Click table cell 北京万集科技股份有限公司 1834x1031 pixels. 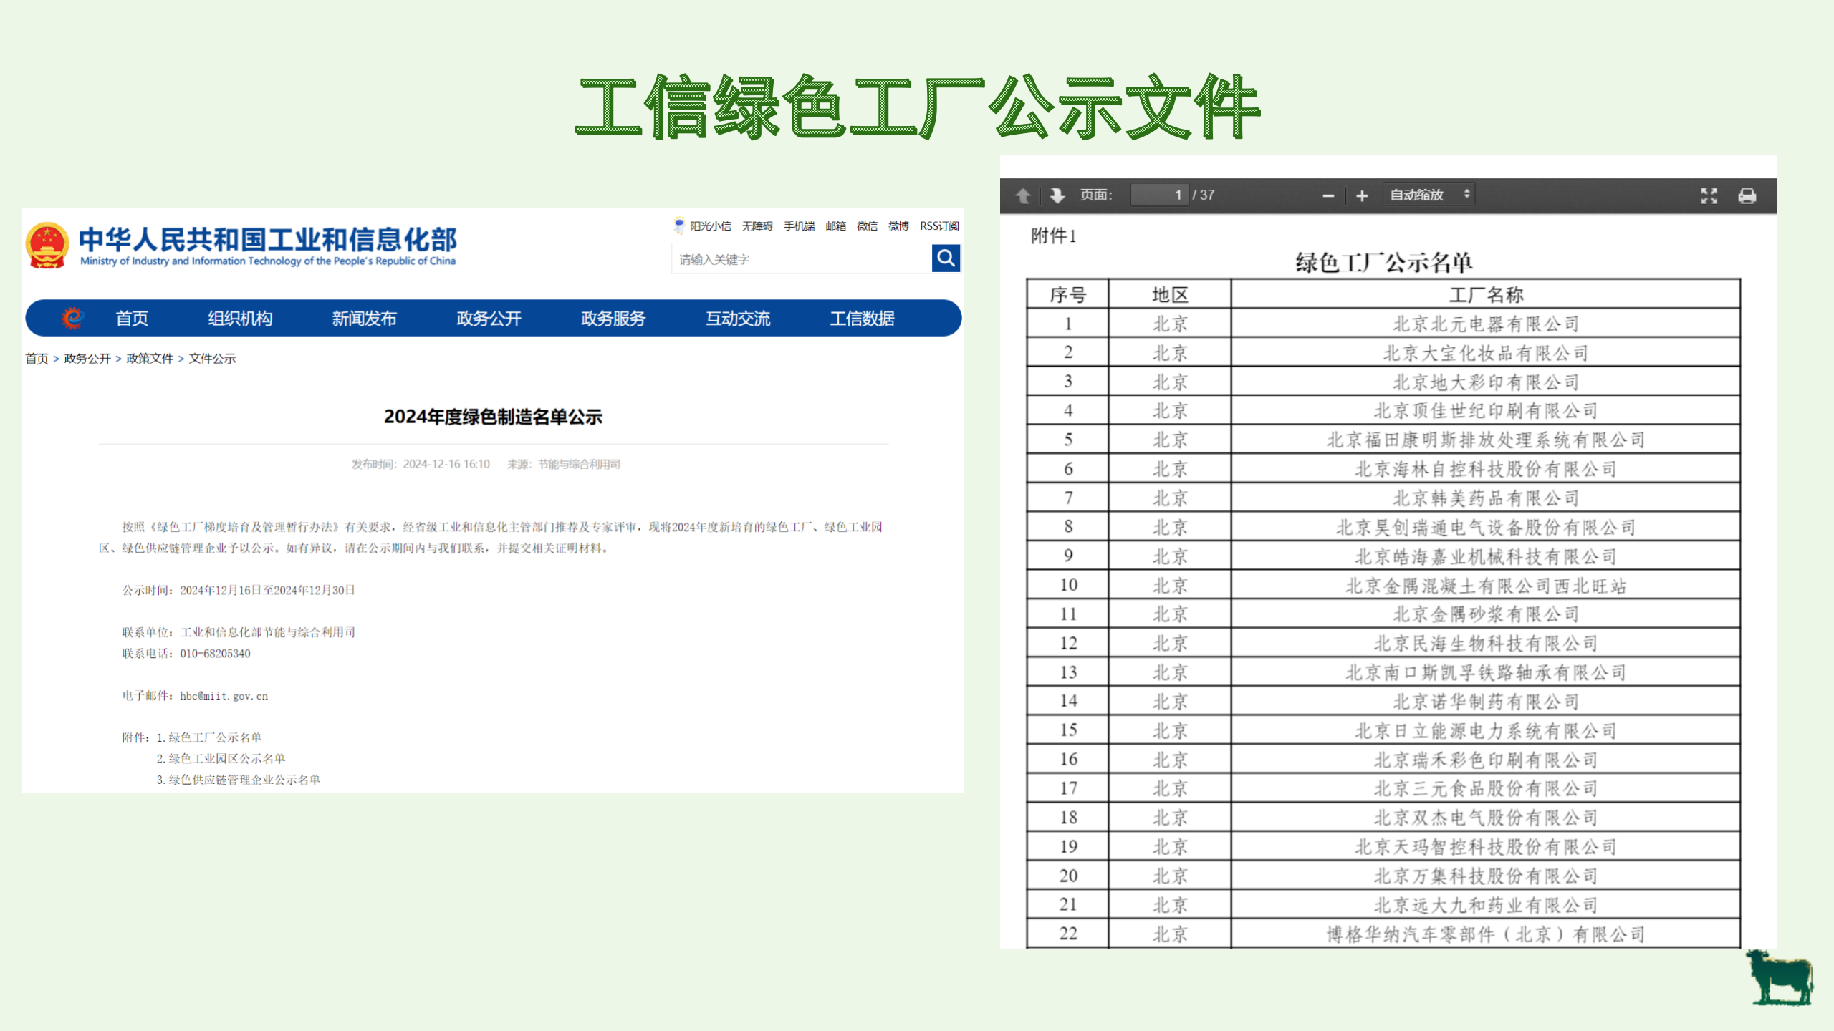point(1486,876)
